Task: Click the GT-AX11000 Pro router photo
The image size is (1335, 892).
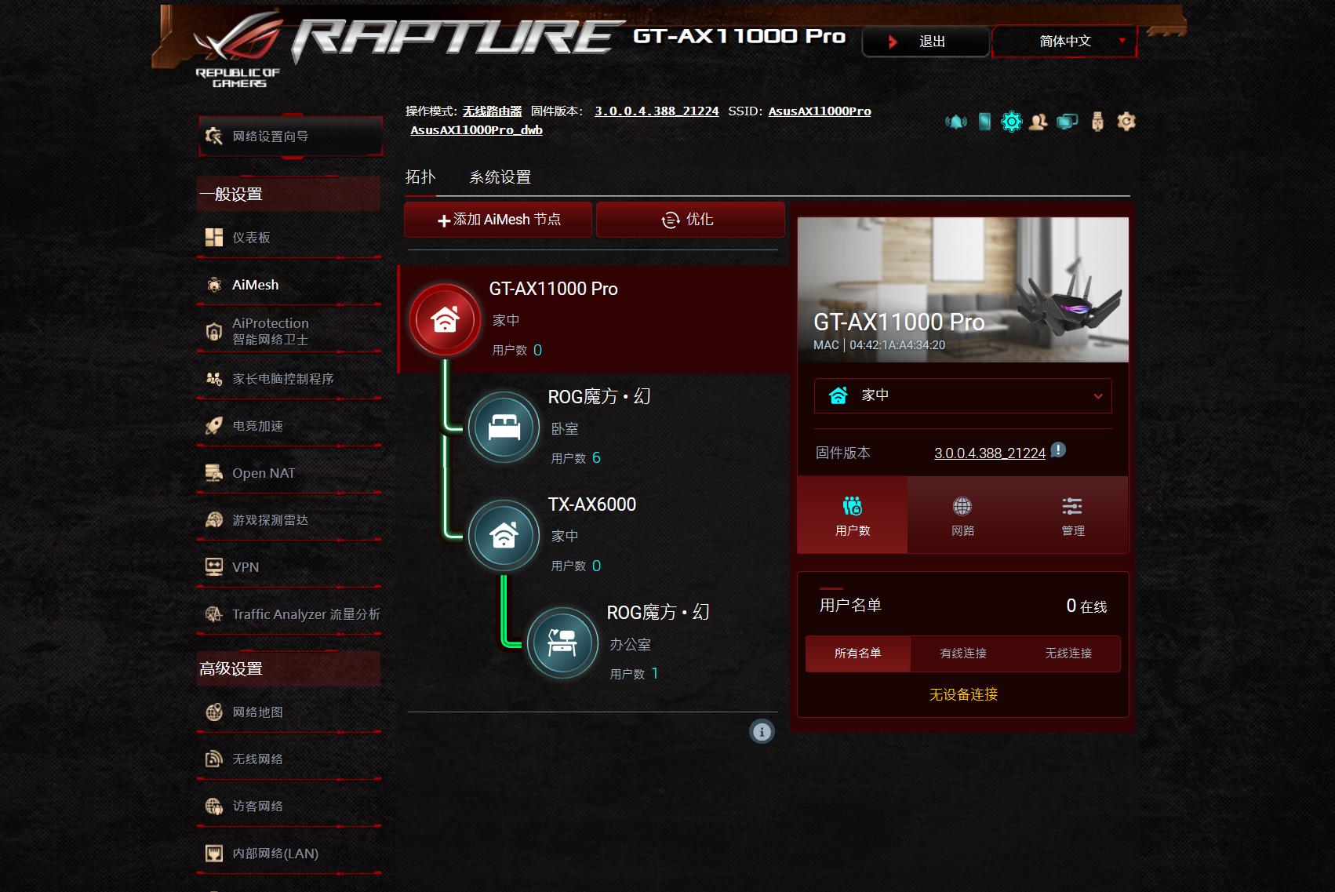Action: 963,289
